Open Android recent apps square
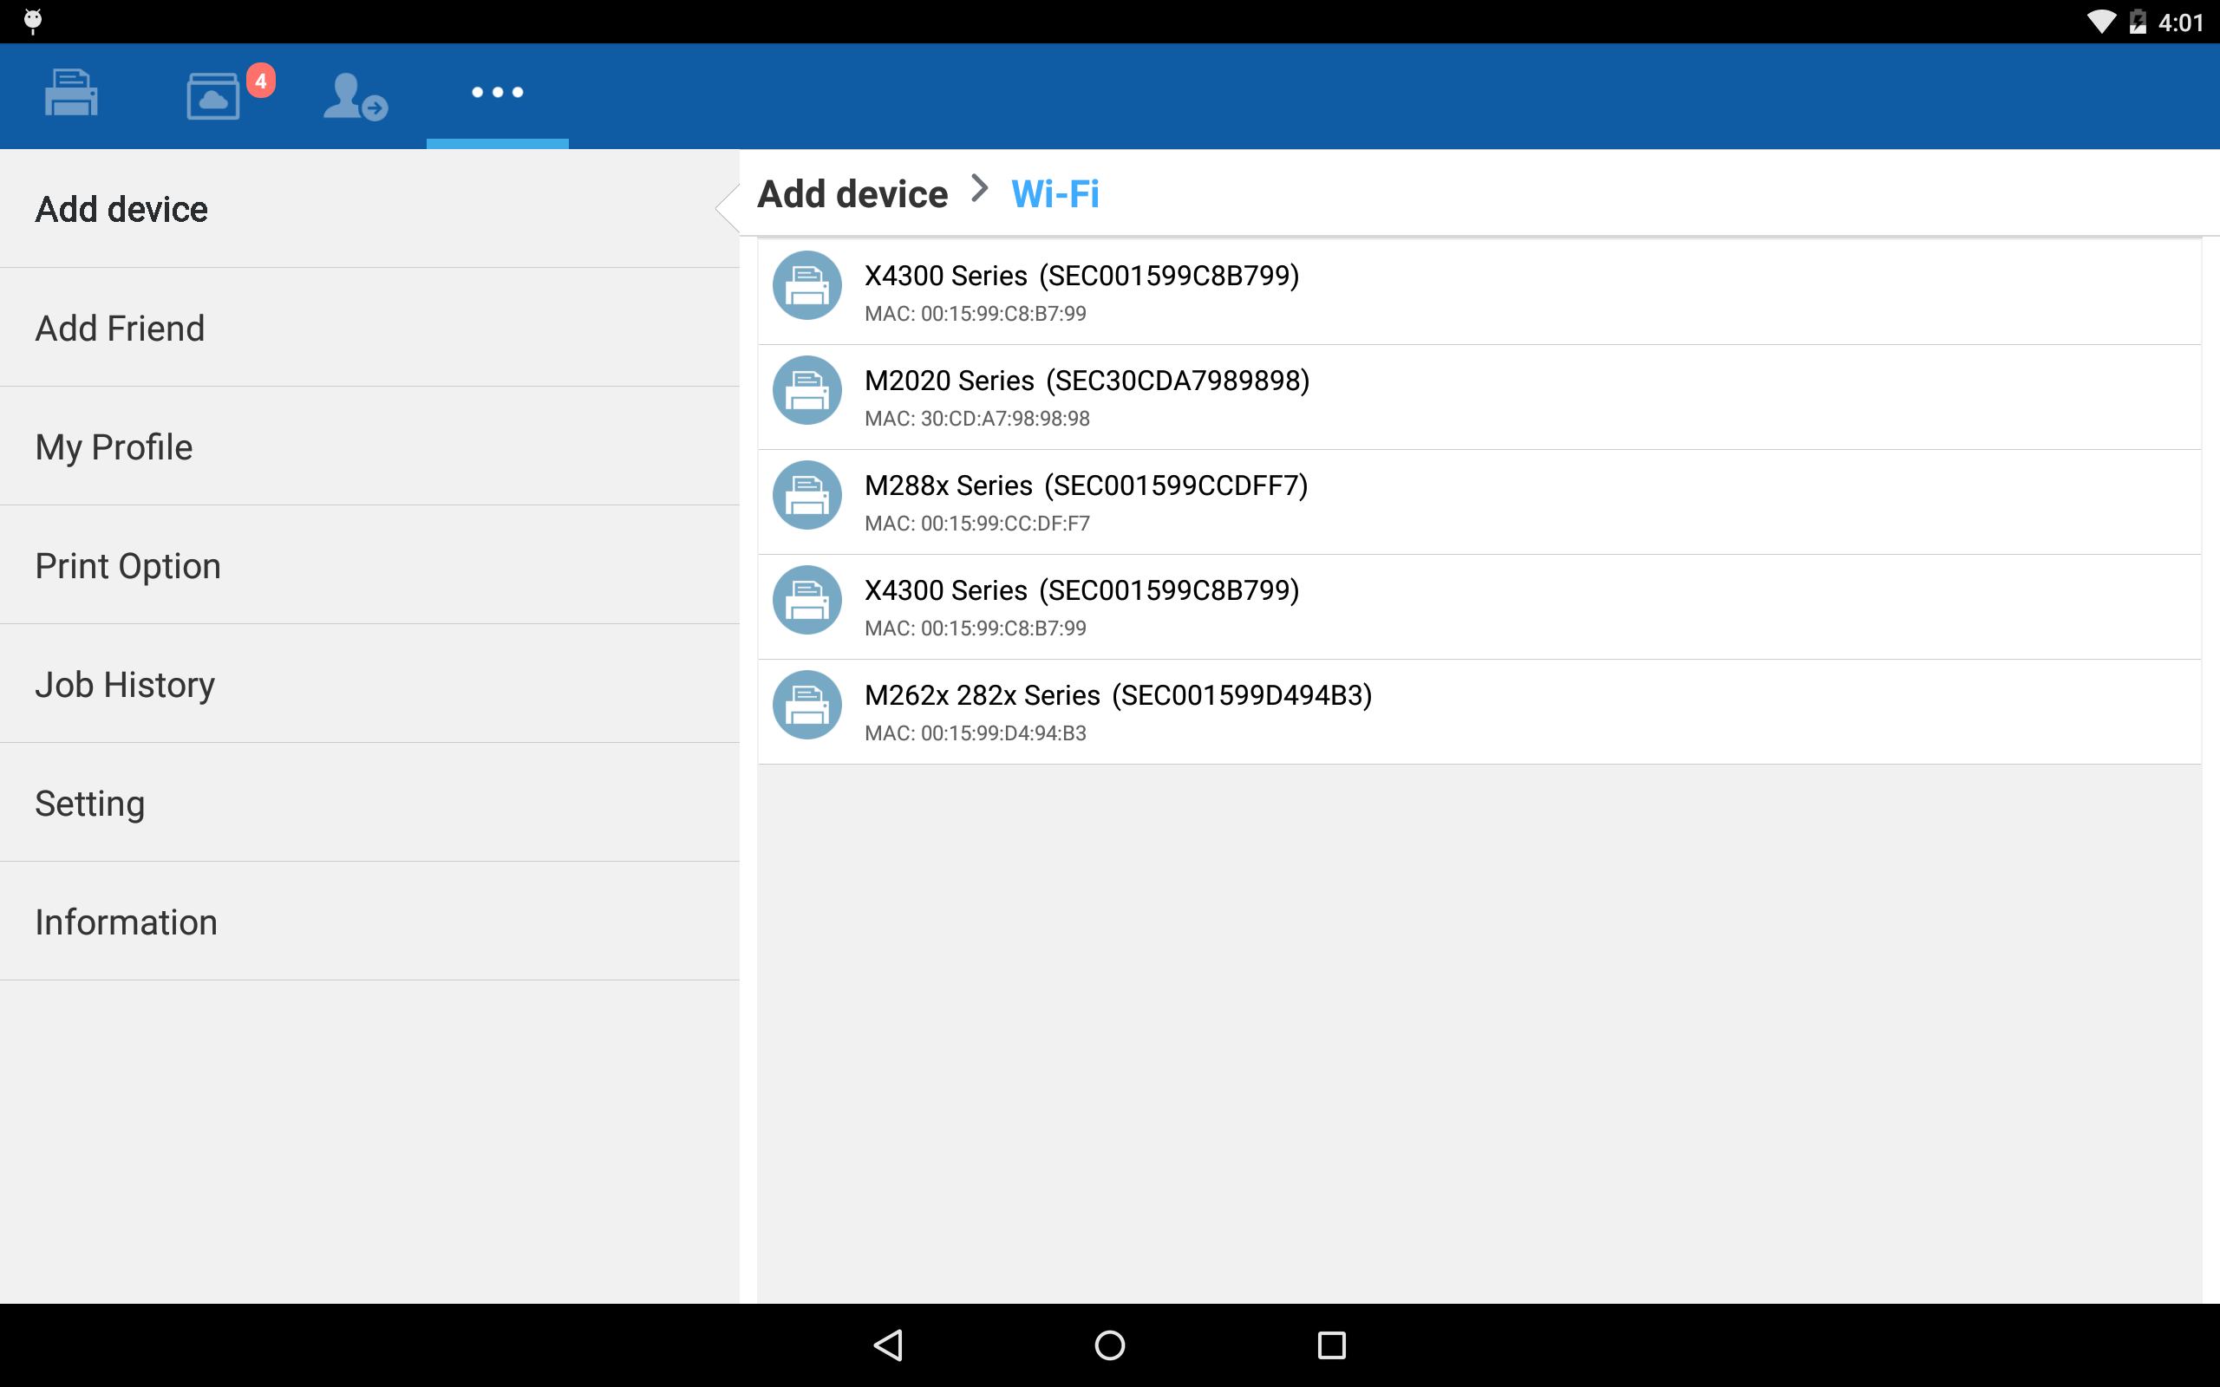The height and width of the screenshot is (1387, 2220). pos(1331,1345)
